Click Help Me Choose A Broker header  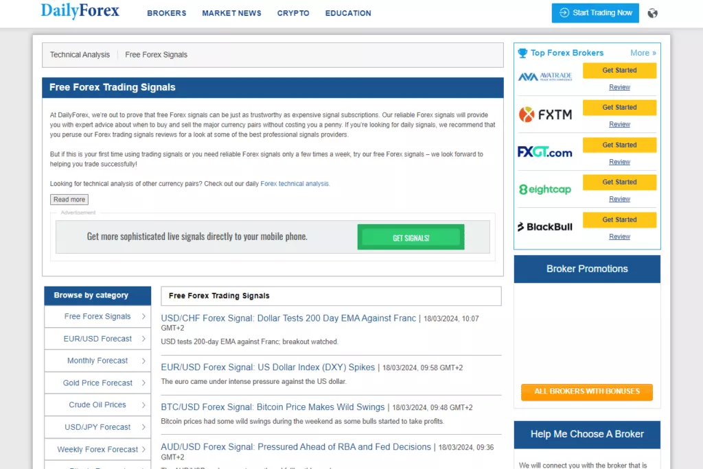coord(587,434)
